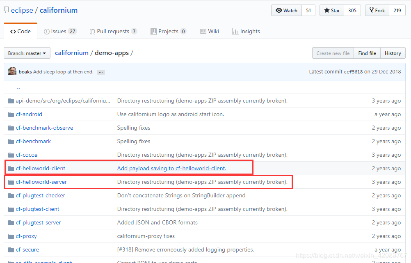
Task: Click the folder icon beside cf-secure
Action: pyautogui.click(x=11, y=250)
